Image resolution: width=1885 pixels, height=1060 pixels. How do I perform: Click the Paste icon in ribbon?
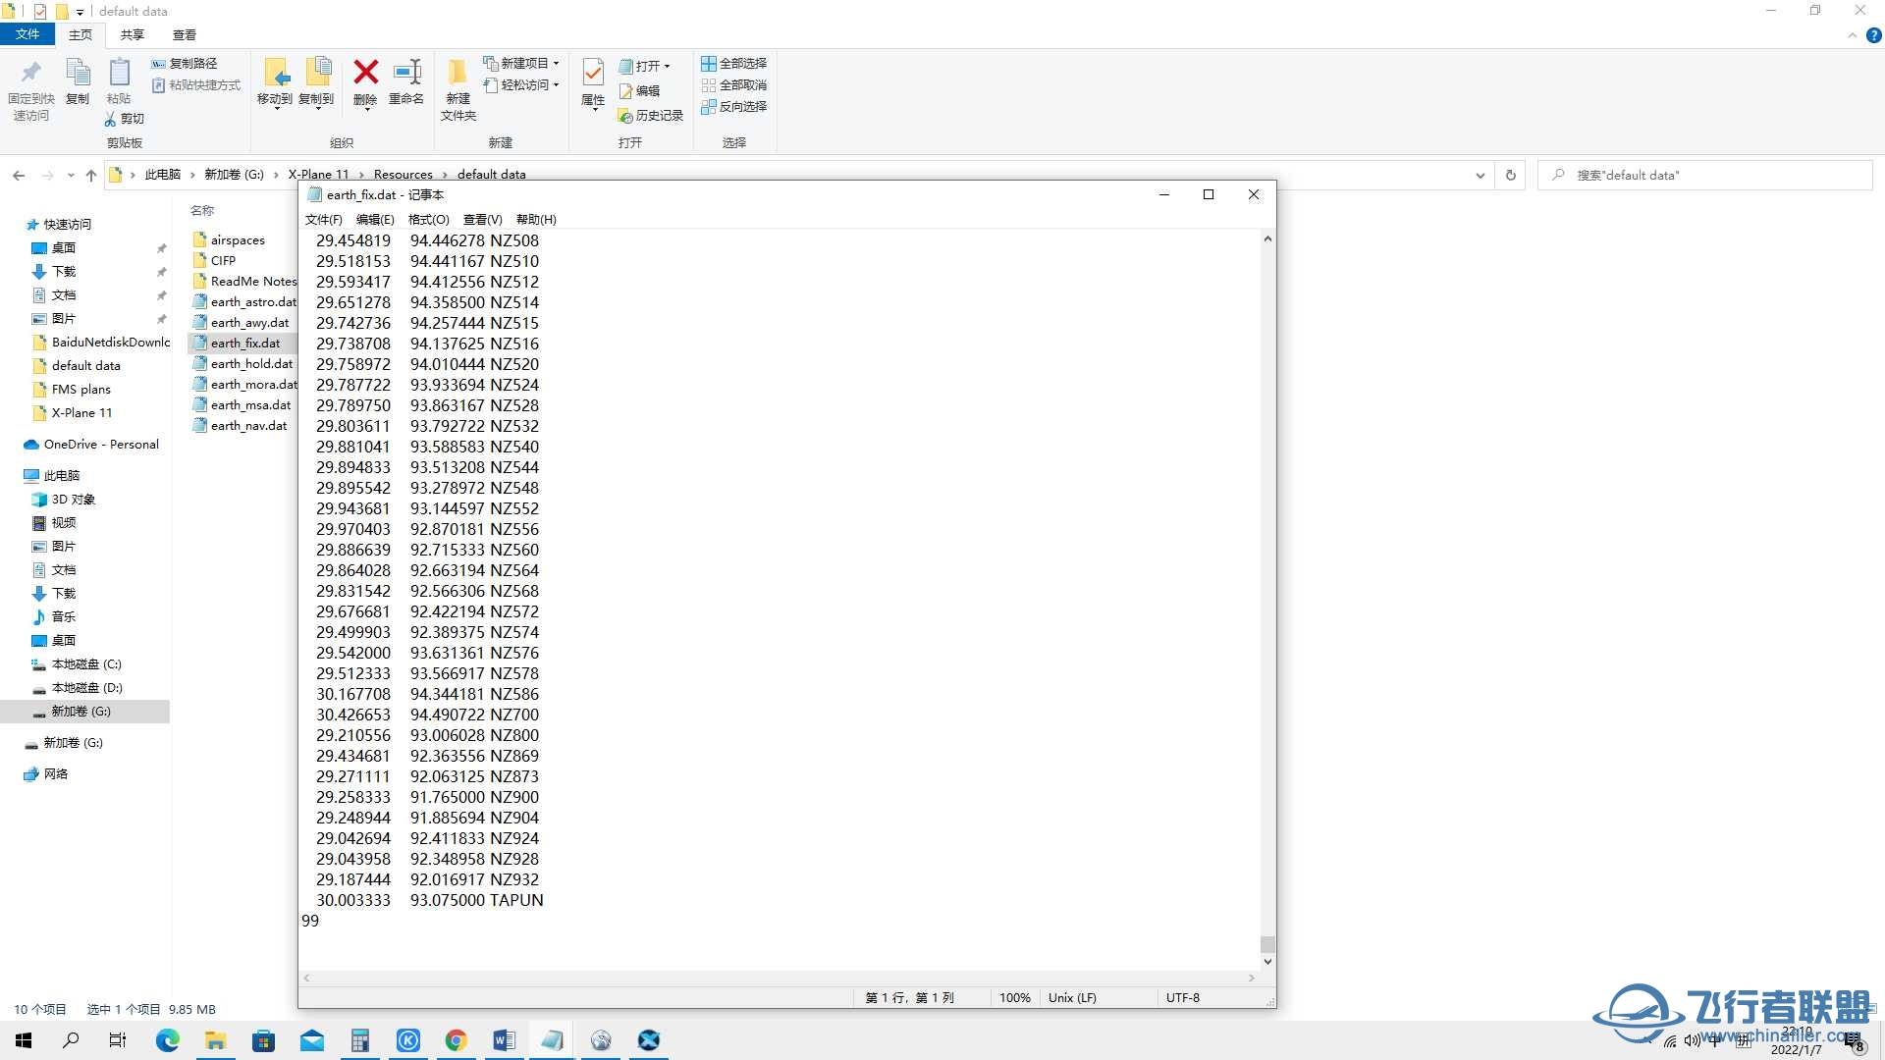click(x=119, y=74)
